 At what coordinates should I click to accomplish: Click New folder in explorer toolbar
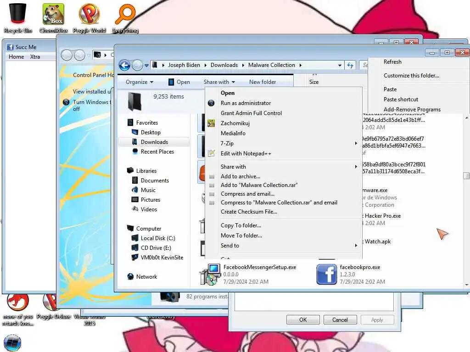coord(263,82)
